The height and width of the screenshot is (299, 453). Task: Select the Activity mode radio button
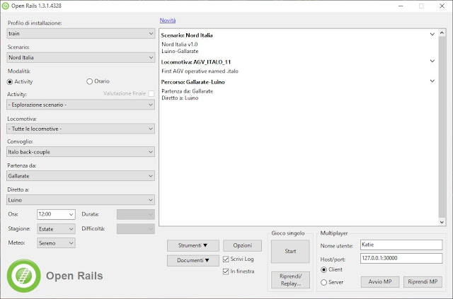(x=10, y=82)
